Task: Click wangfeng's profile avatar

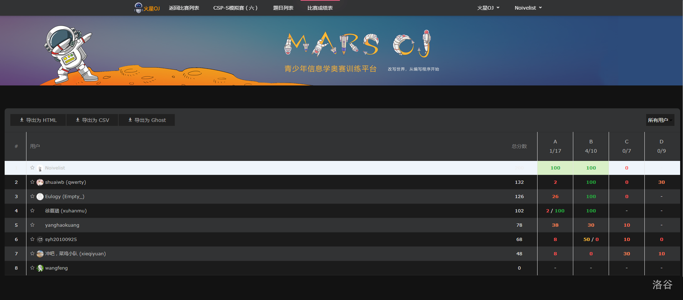Action: coord(40,268)
